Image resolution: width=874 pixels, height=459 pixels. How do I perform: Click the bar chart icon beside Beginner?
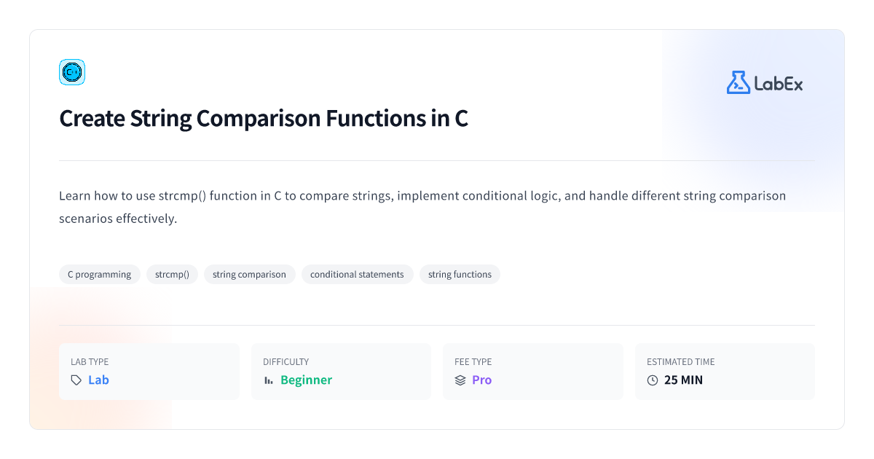(x=268, y=380)
